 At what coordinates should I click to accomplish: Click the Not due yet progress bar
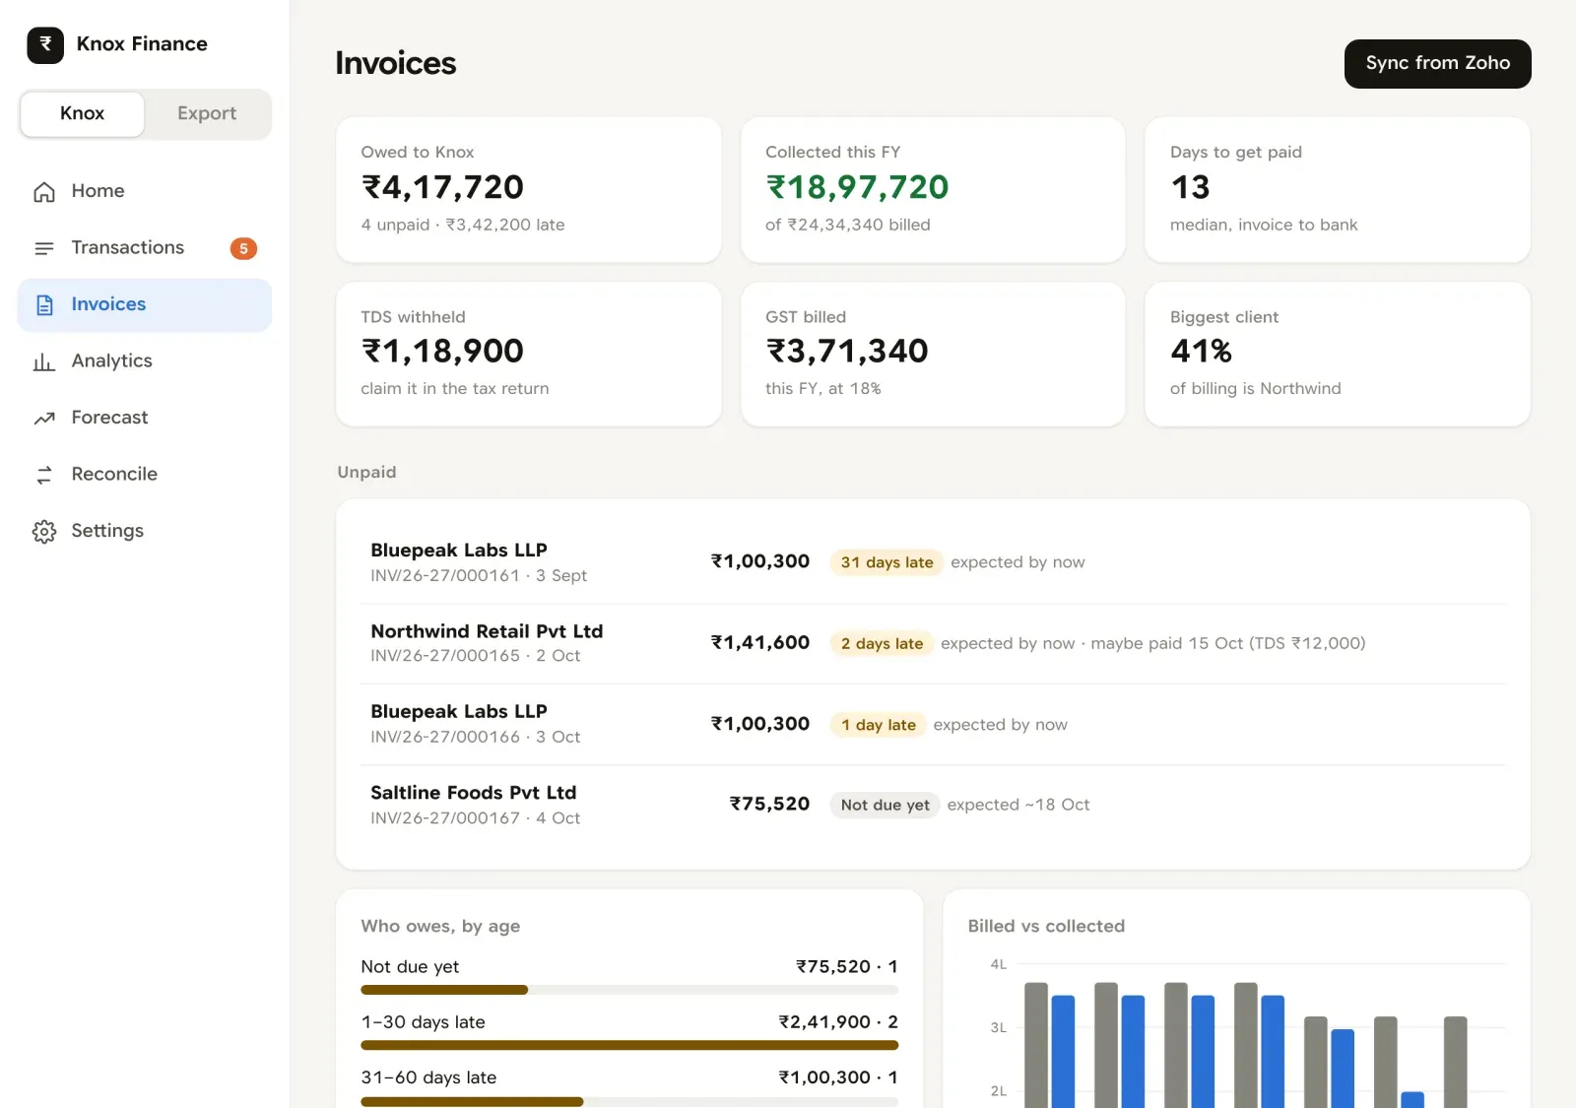coord(629,990)
